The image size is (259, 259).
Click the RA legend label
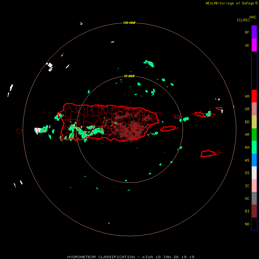pos(247,148)
